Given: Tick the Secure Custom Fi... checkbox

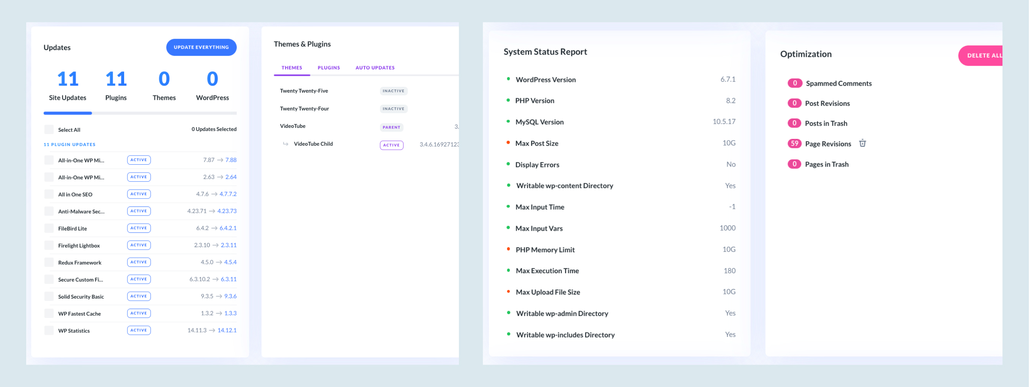Looking at the screenshot, I should pyautogui.click(x=49, y=279).
